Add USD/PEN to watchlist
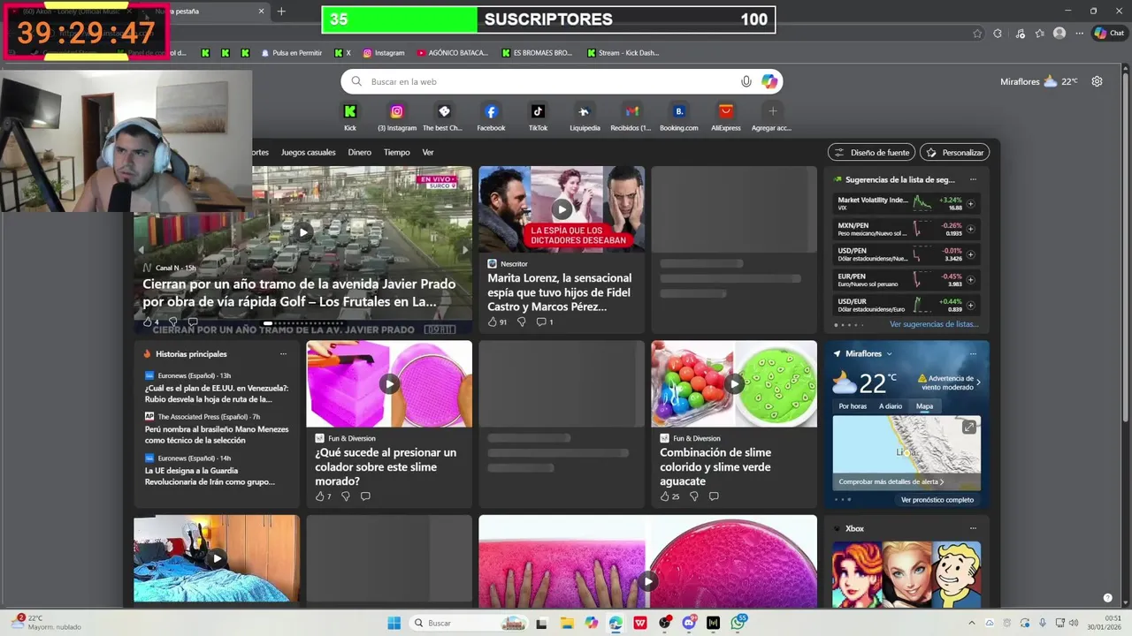The width and height of the screenshot is (1132, 636). tap(970, 254)
